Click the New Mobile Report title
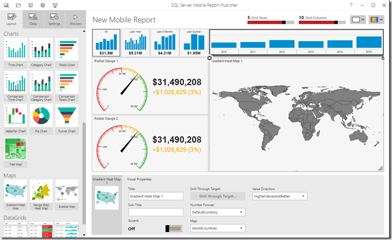The image size is (392, 240). coord(124,19)
